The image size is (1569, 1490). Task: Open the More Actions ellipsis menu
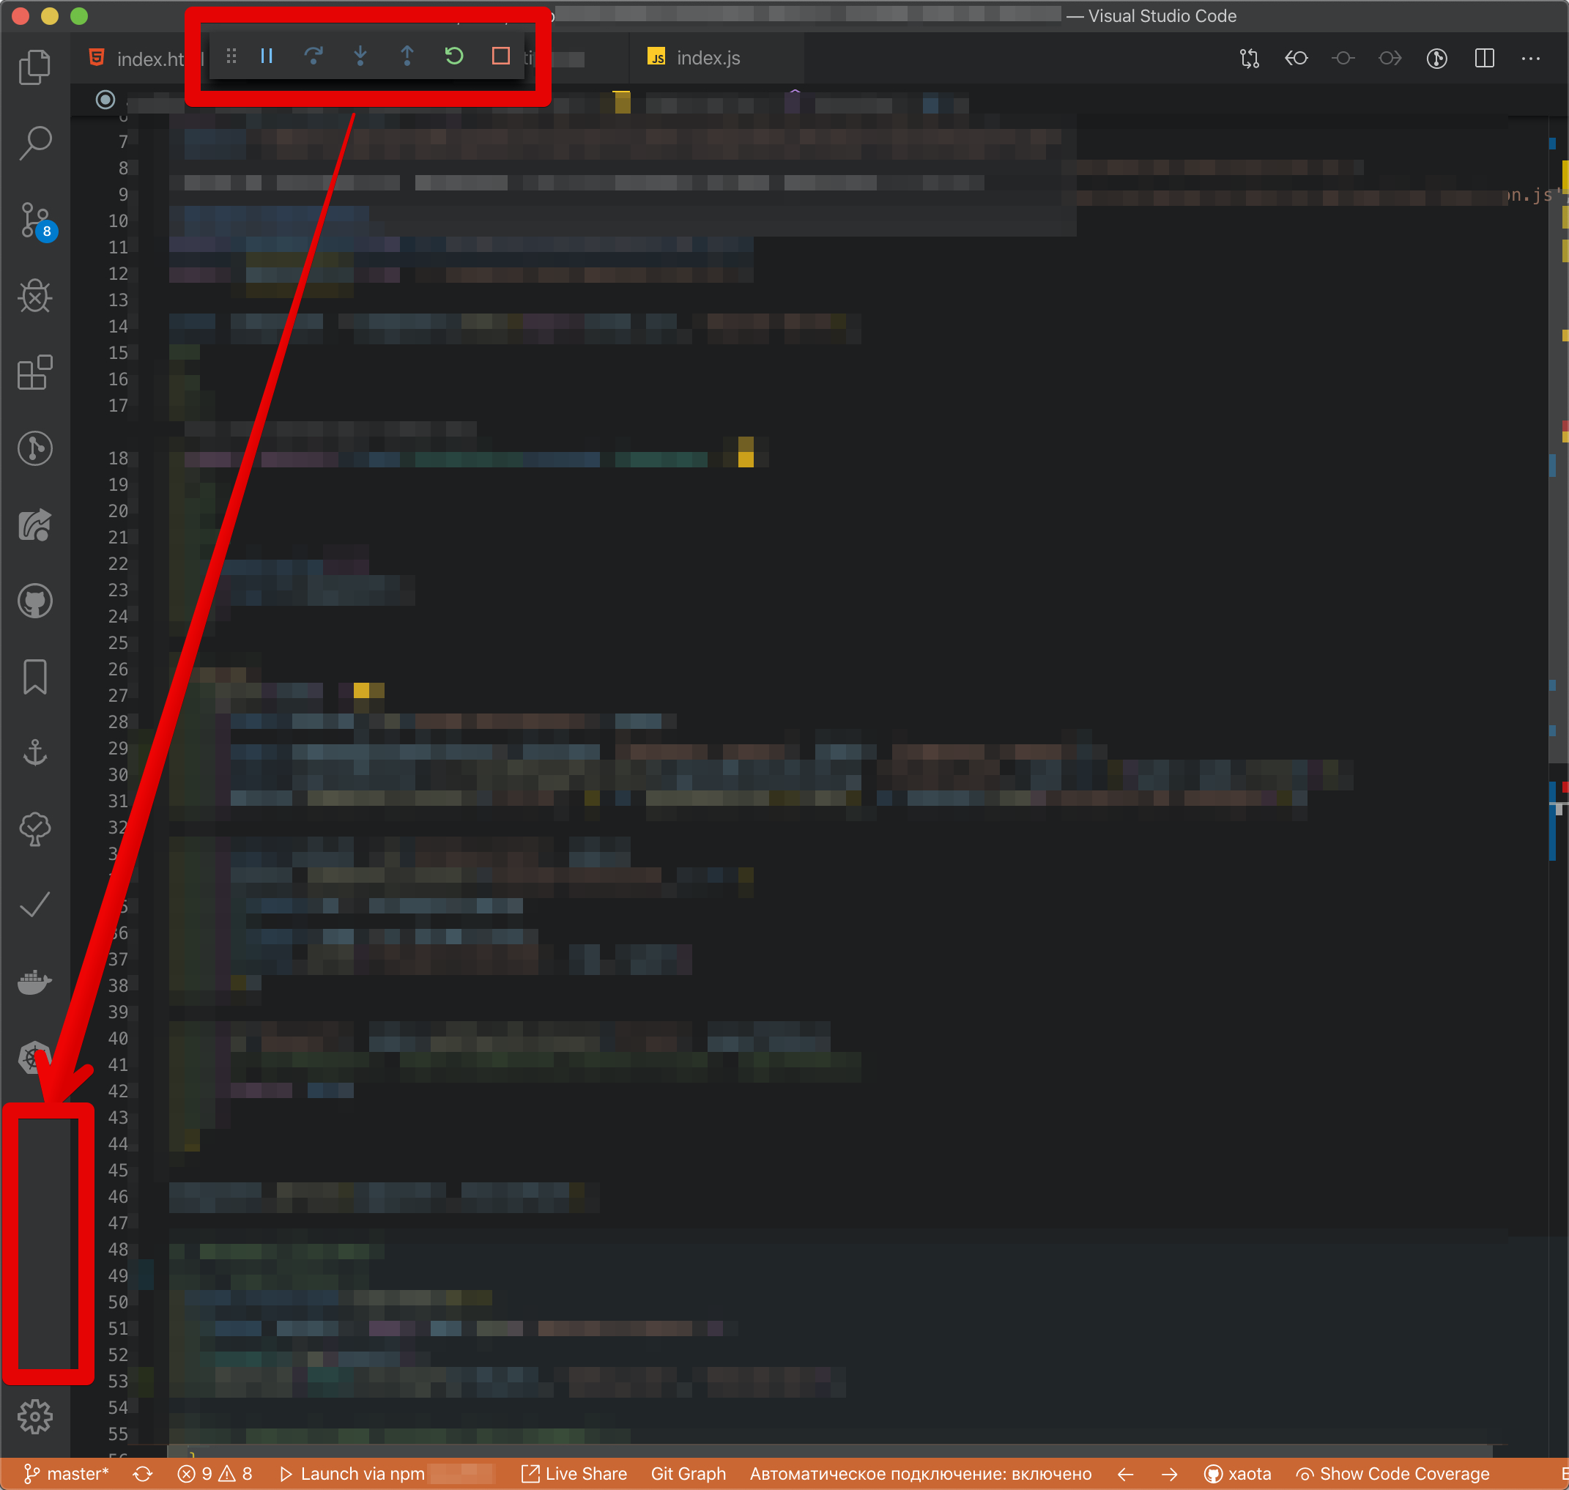point(1532,58)
